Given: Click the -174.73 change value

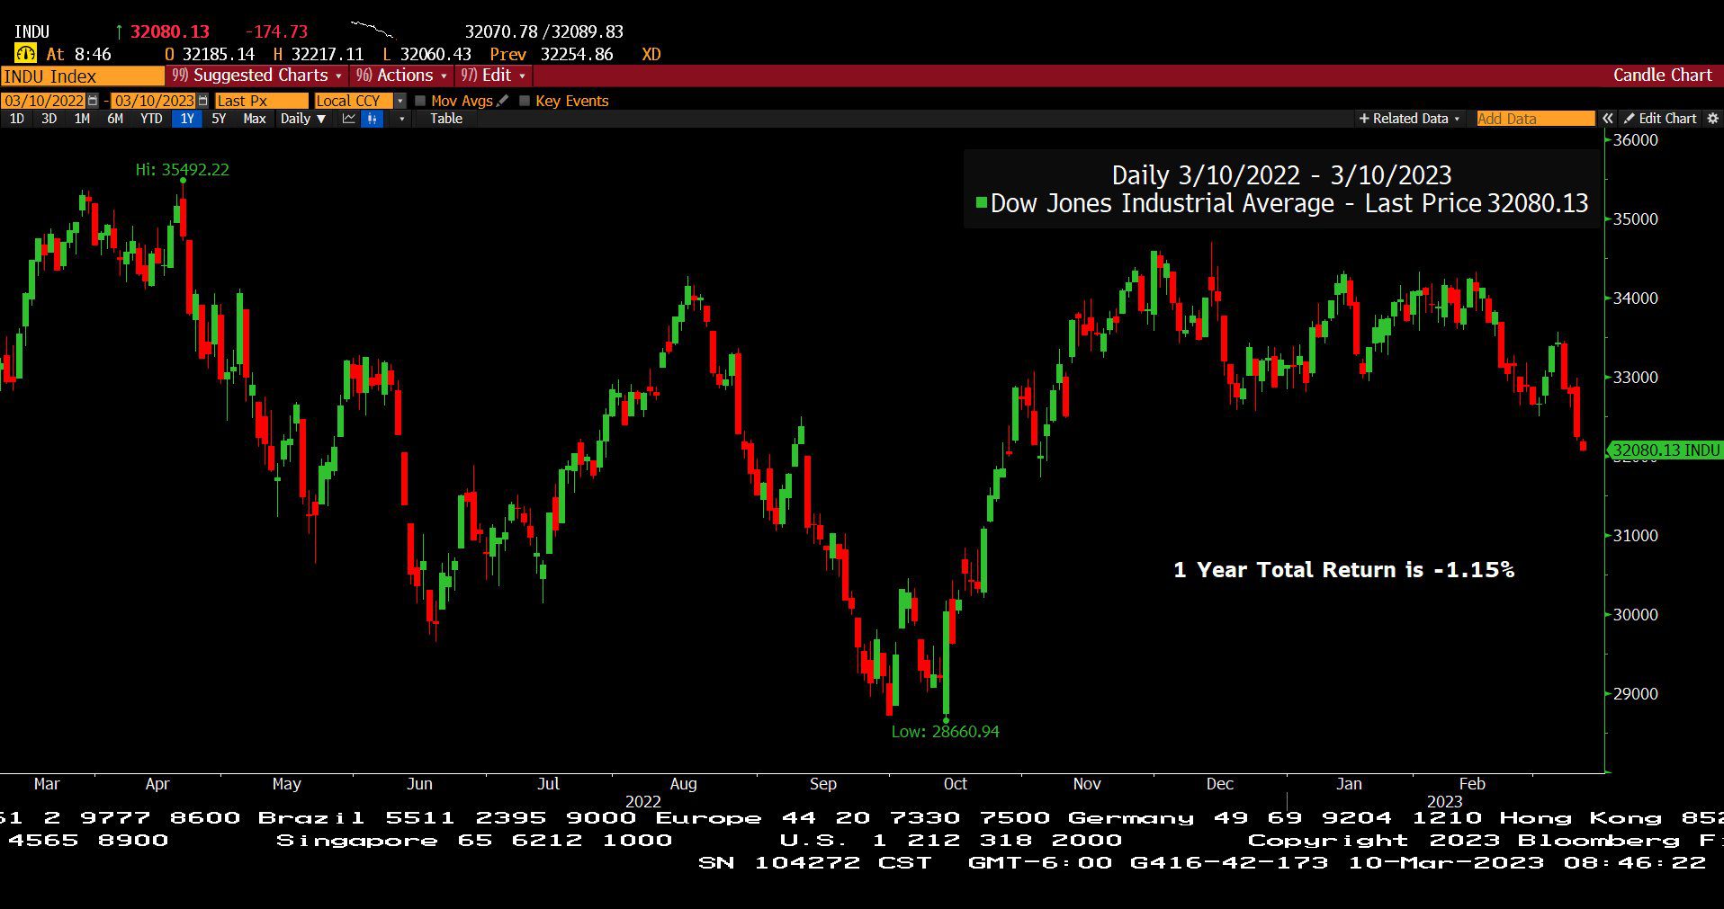Looking at the screenshot, I should pos(276,32).
